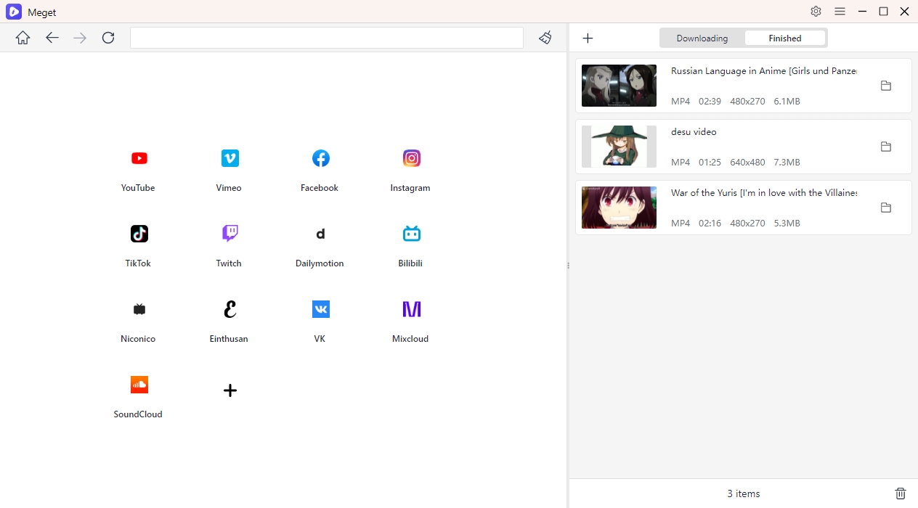Open folder for desu video

885,147
